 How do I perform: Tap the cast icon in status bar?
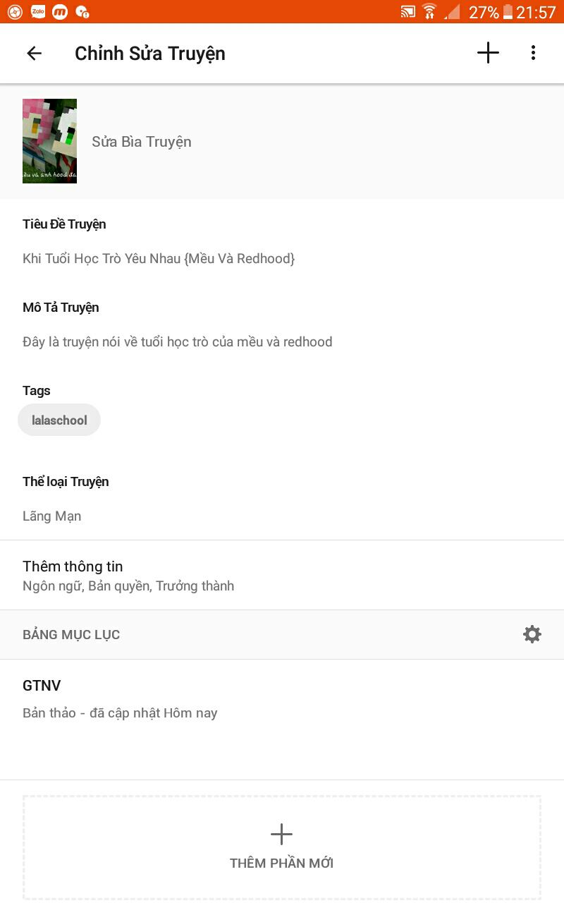tap(408, 11)
